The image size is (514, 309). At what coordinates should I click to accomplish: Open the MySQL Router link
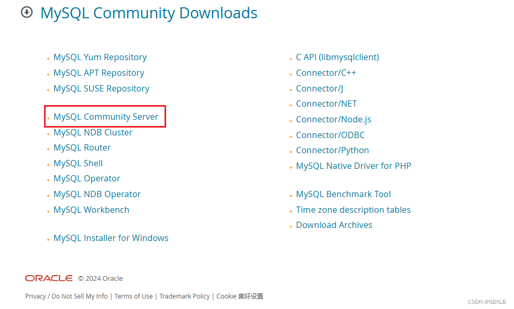coord(82,147)
